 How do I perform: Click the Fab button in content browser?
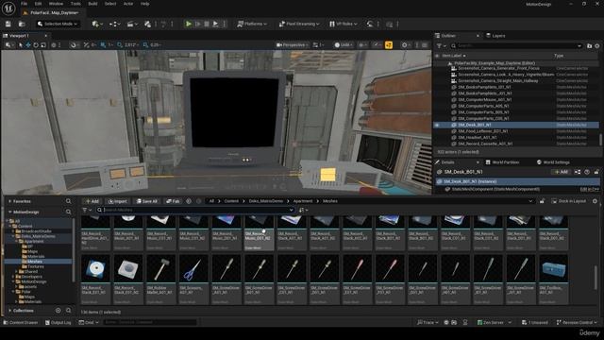pos(173,201)
